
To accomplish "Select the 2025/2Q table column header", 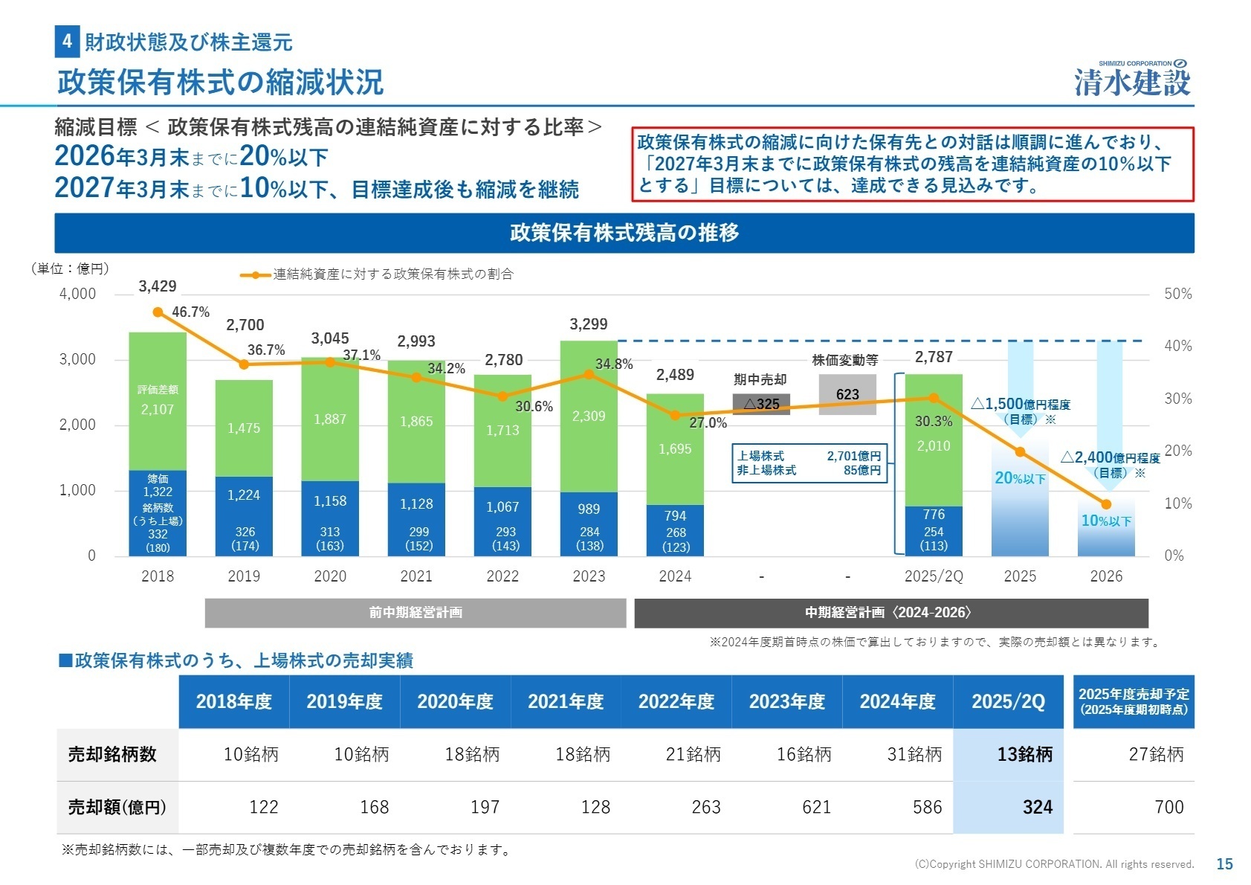I will point(1008,701).
